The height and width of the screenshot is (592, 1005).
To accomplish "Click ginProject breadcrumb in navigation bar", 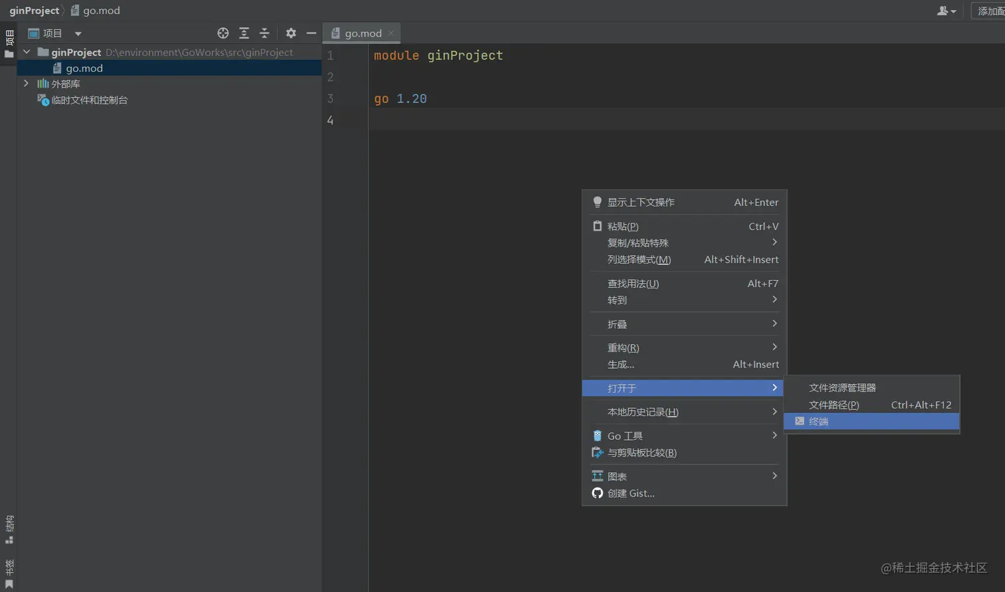I will (34, 11).
